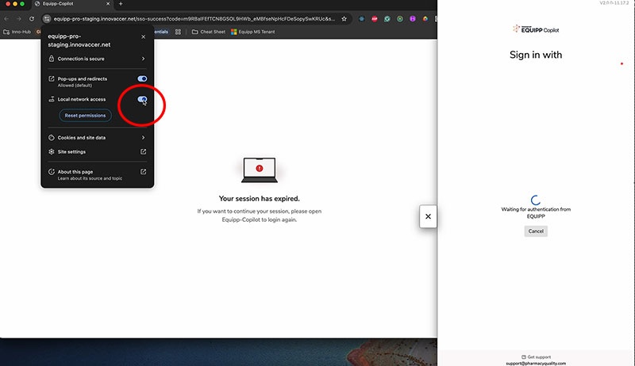Click the external link icon for Site settings
635x366 pixels.
click(x=144, y=152)
